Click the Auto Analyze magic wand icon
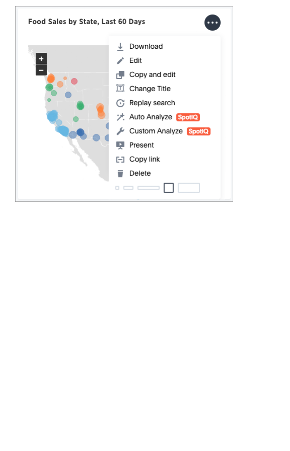Viewport: 290px width, 451px height. coord(120,117)
